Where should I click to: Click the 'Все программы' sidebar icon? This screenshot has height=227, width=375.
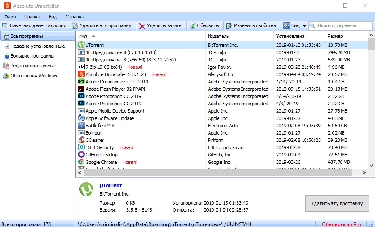pyautogui.click(x=6, y=37)
